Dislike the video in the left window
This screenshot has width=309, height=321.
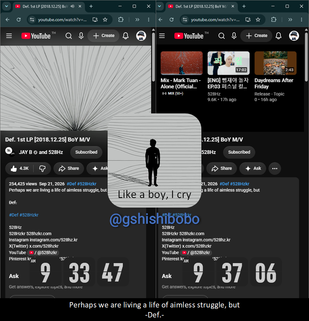42,168
